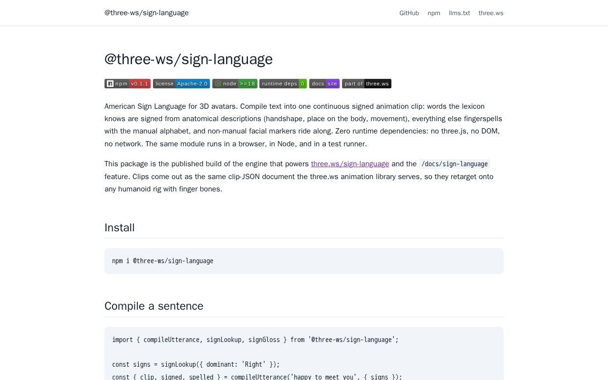Click the import compileUtterance code line
The width and height of the screenshot is (608, 380).
coord(255,340)
